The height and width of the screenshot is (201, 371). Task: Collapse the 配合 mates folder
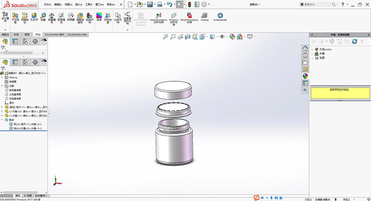point(2,120)
